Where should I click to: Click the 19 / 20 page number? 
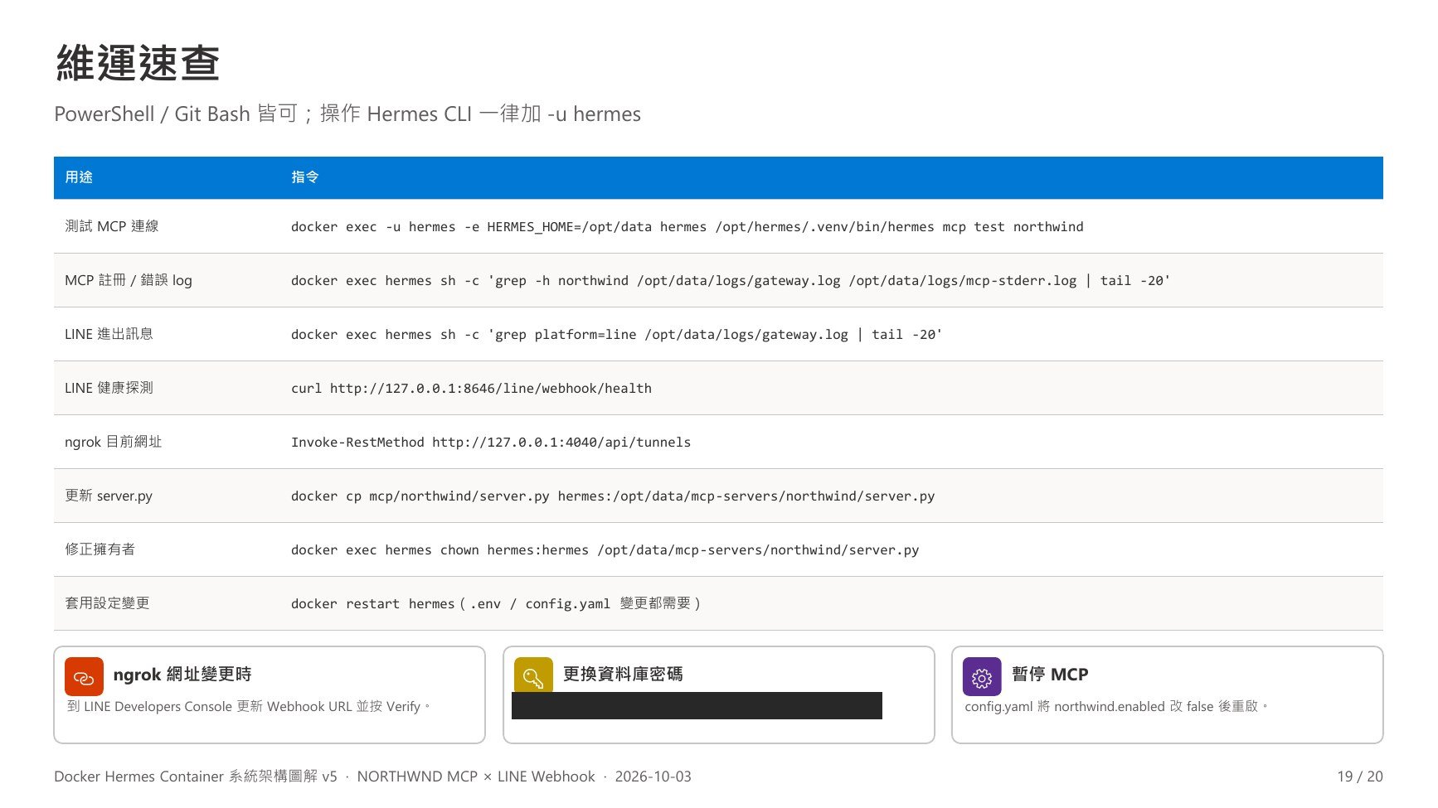(1360, 777)
